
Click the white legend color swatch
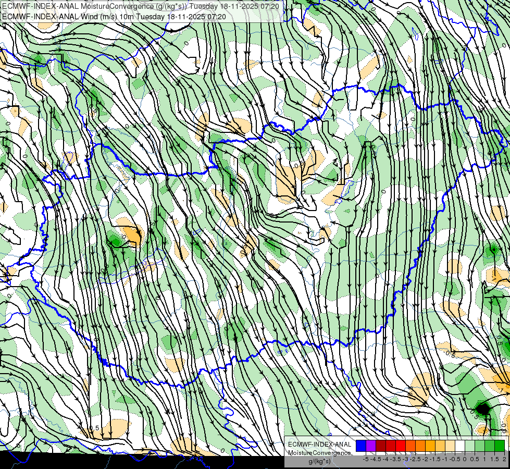[x=460, y=446]
